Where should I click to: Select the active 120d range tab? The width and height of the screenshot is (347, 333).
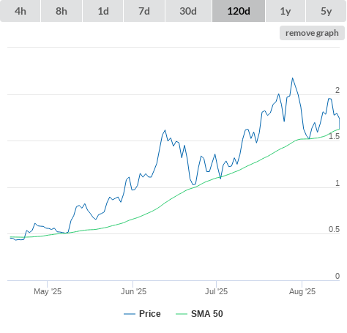[239, 11]
